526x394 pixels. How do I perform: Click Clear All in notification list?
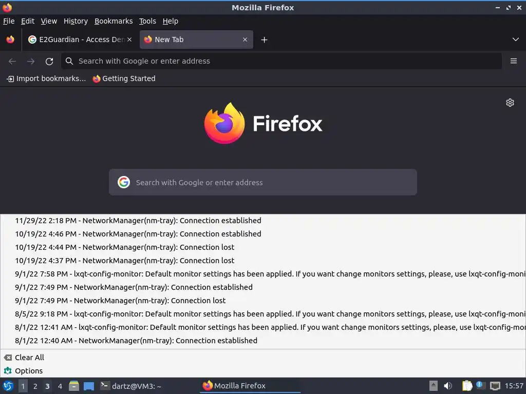click(x=263, y=358)
